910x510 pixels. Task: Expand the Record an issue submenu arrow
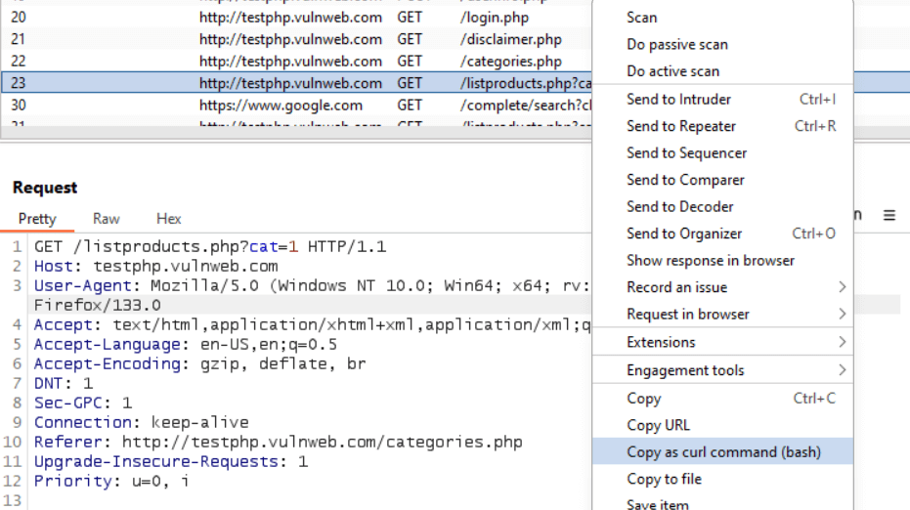843,287
